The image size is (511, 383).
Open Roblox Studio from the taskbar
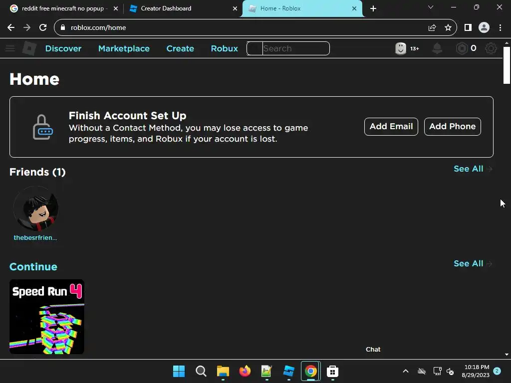(x=289, y=371)
